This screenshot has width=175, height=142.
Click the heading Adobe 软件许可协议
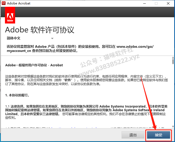click(40, 30)
